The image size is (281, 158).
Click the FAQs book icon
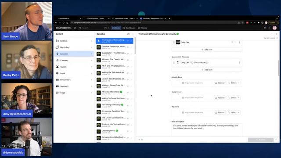coord(58,93)
